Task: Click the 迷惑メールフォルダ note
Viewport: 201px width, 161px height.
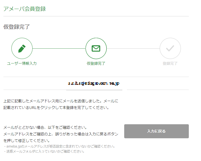Action: pos(44,151)
